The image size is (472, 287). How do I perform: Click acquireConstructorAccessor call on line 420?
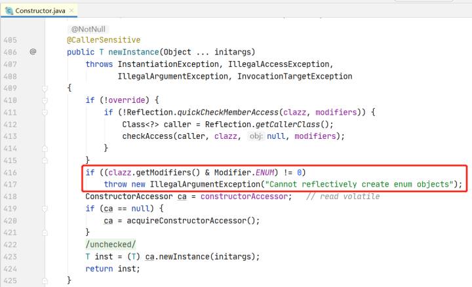point(187,221)
